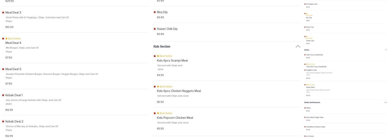Screen dimensions: 388x138
Task: Click the red dot beside Sweet Chilli Dip
Action: [155, 29]
